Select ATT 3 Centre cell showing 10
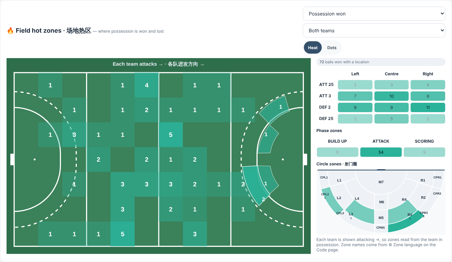 [x=391, y=96]
